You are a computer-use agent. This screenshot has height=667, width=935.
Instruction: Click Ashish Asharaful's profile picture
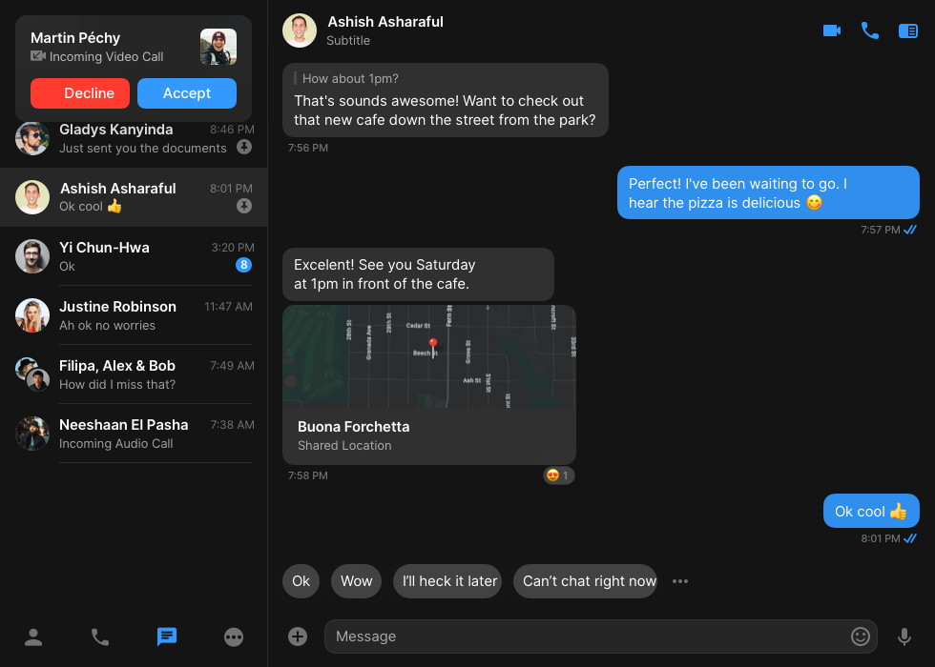(x=299, y=30)
